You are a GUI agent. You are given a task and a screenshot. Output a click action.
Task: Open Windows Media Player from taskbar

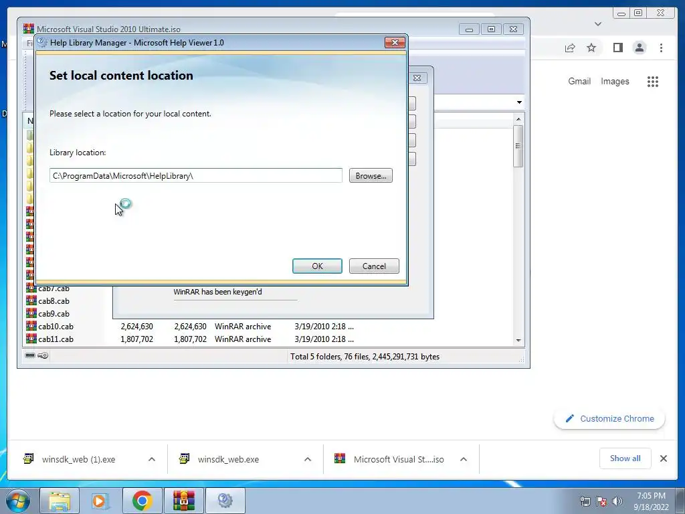[x=100, y=501]
